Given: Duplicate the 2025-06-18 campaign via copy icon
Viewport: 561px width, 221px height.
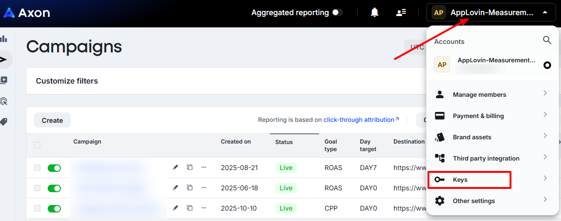Looking at the screenshot, I should point(190,187).
